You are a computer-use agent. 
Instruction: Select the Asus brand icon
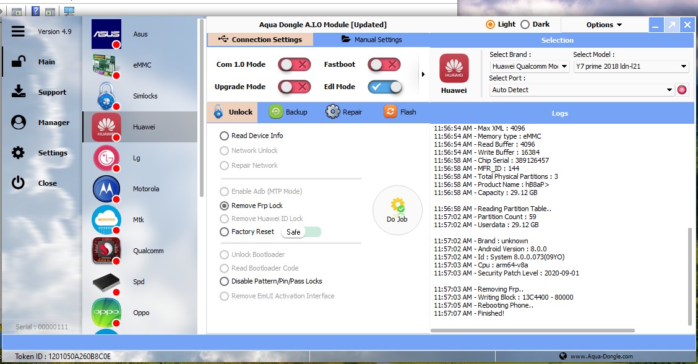[106, 34]
